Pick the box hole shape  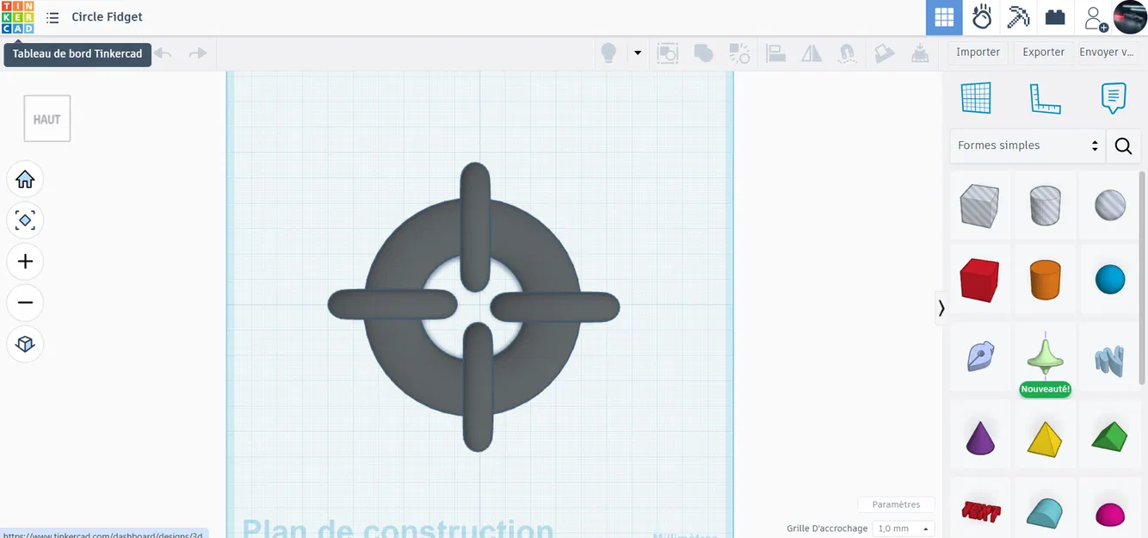click(979, 206)
